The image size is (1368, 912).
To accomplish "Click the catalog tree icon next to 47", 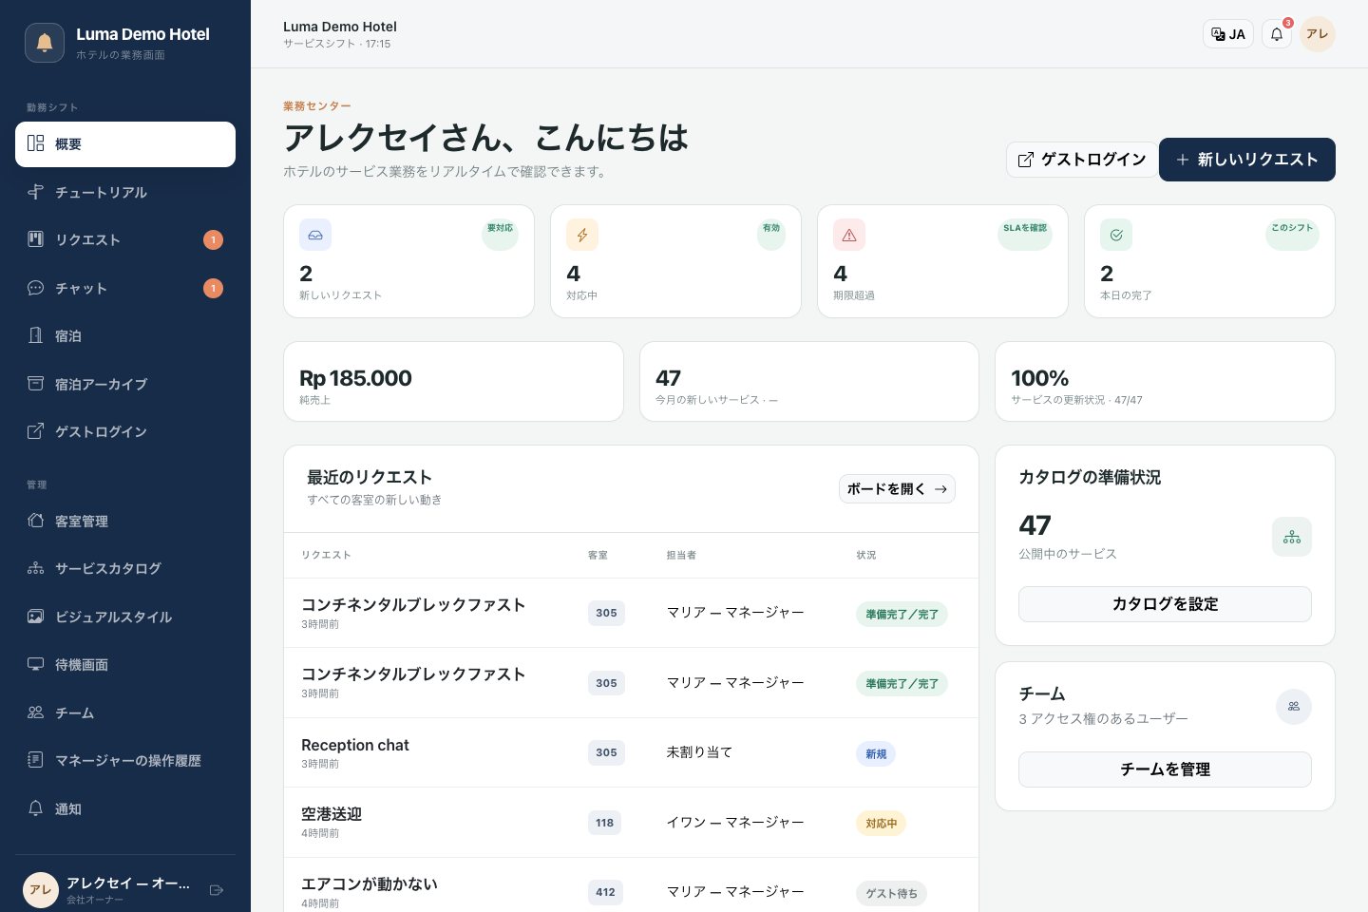I will 1292,537.
